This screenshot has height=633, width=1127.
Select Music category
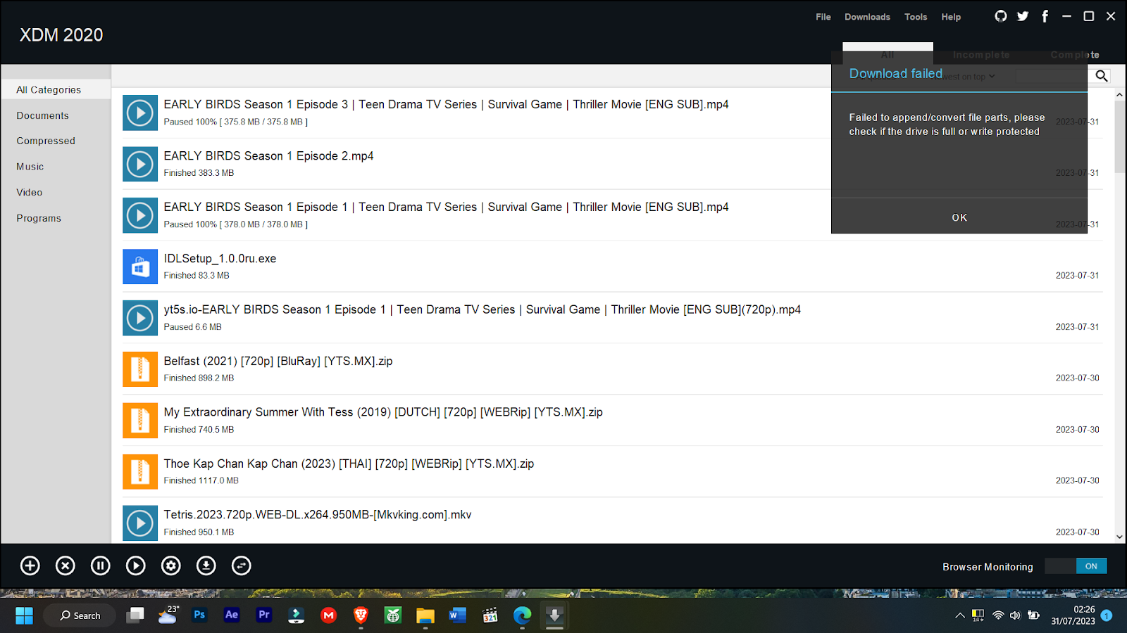click(x=30, y=167)
